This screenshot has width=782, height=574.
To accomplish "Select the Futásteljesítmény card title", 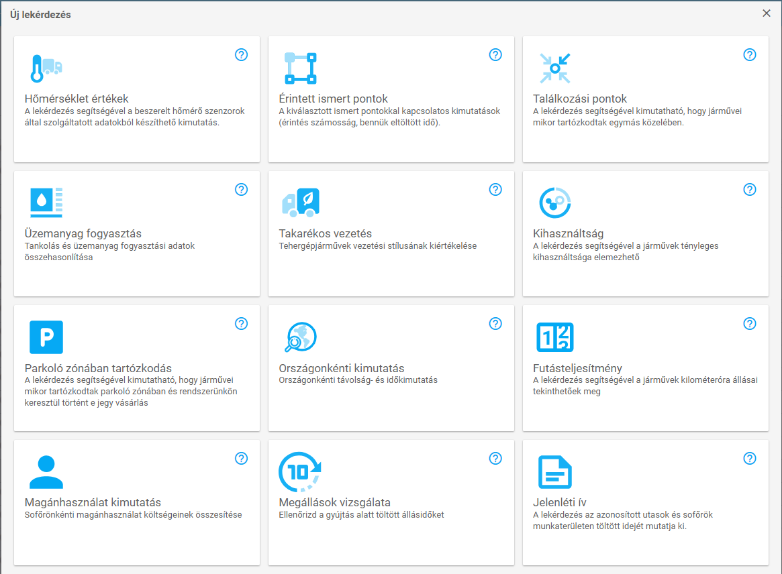I will coord(577,368).
